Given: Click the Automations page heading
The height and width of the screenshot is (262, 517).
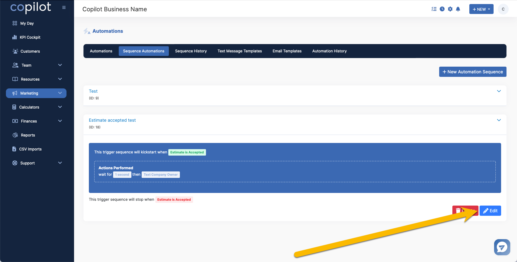Looking at the screenshot, I should 108,31.
